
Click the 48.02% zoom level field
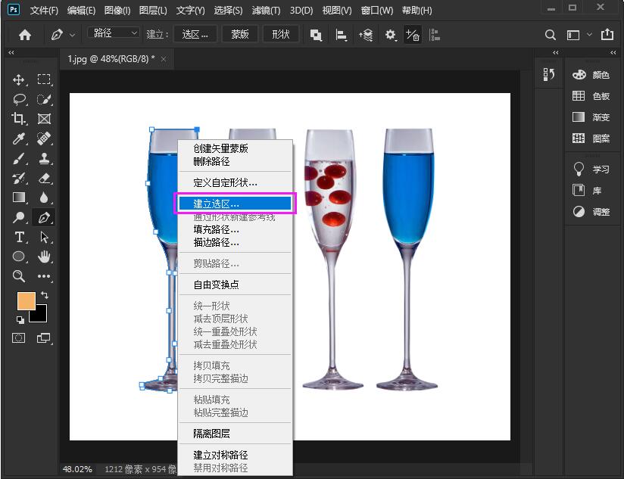(x=77, y=469)
